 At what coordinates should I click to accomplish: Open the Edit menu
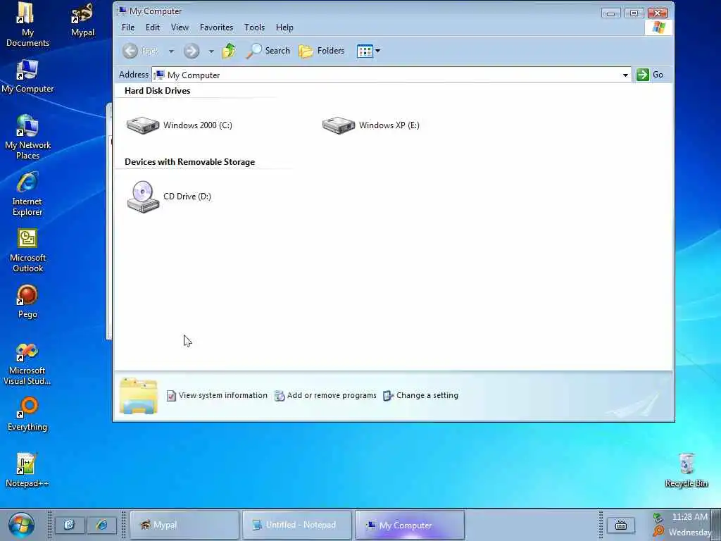[153, 27]
